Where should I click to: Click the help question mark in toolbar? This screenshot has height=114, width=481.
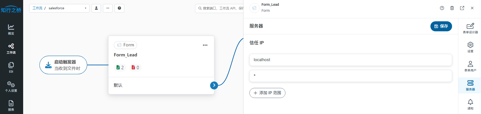(x=119, y=8)
